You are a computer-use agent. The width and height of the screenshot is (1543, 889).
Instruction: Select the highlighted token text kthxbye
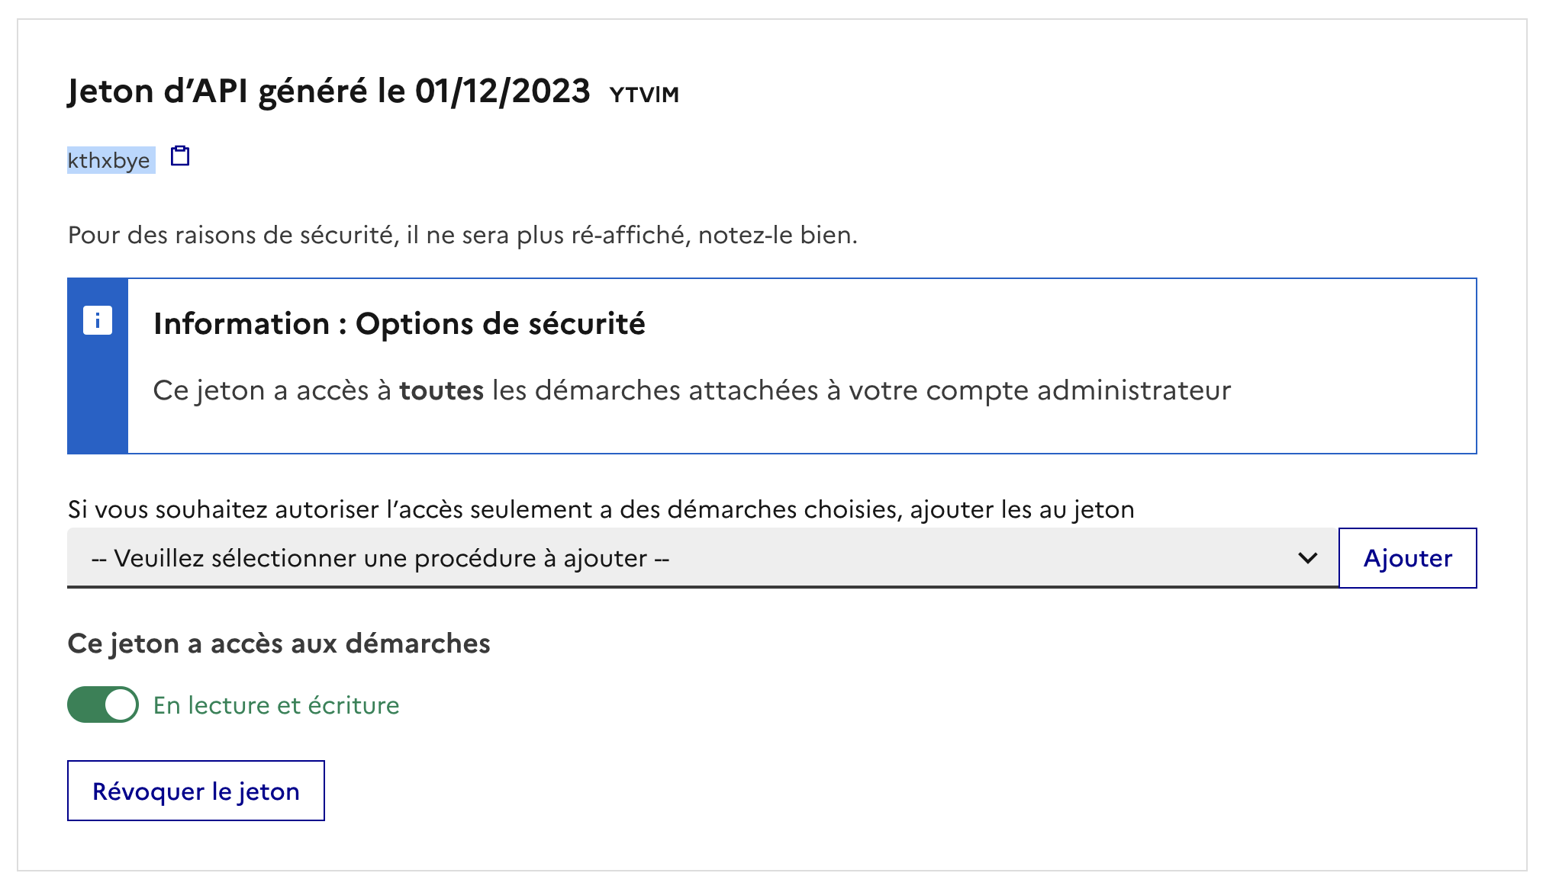click(x=109, y=161)
